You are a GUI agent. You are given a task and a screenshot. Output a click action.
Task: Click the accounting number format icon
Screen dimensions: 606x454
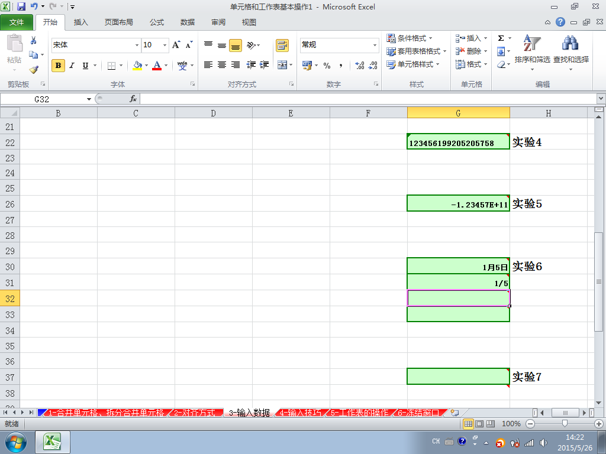point(307,65)
